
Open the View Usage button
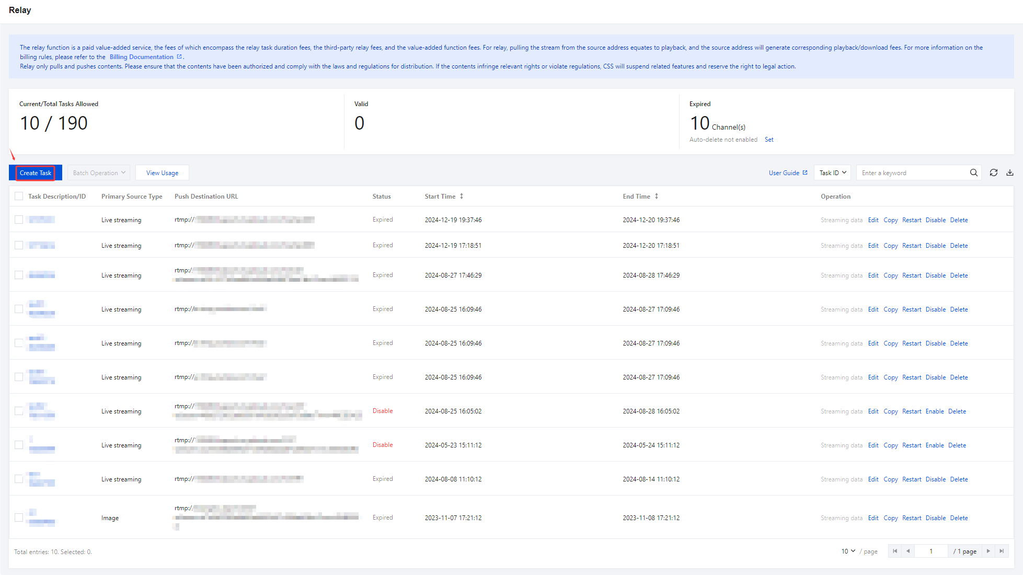pos(162,173)
